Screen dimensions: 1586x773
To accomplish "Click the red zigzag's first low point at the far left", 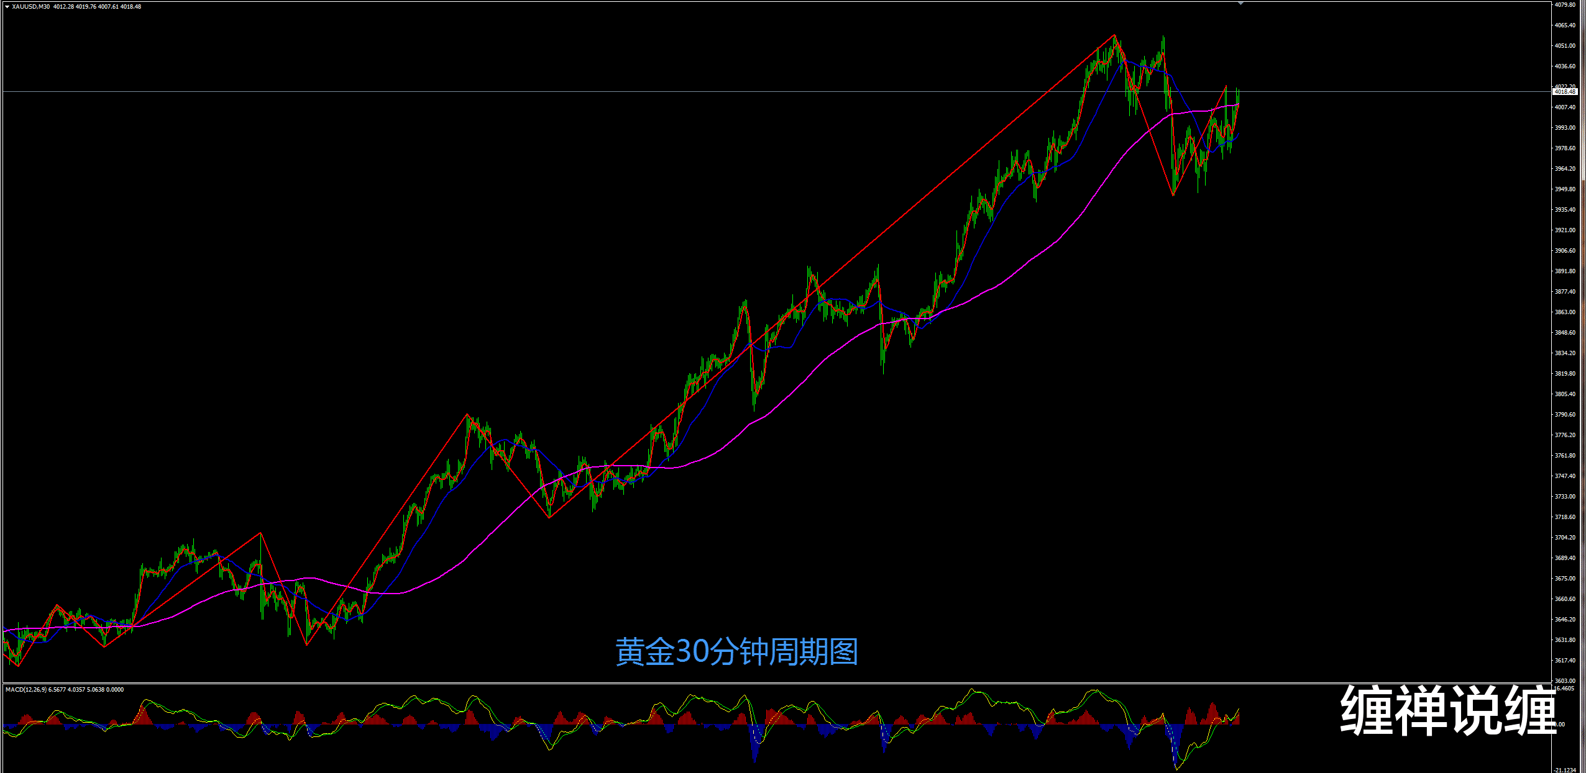I will pyautogui.click(x=19, y=666).
